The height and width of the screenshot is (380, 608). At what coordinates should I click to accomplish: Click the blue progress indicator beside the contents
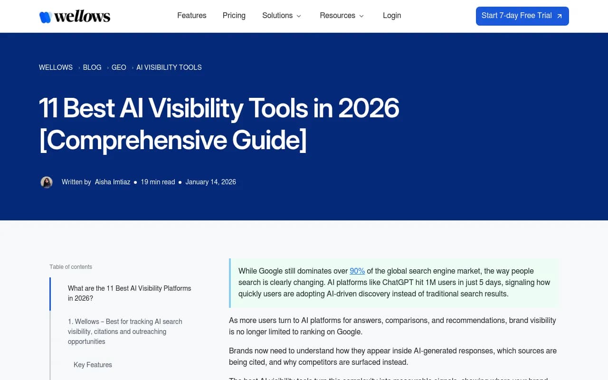point(50,294)
